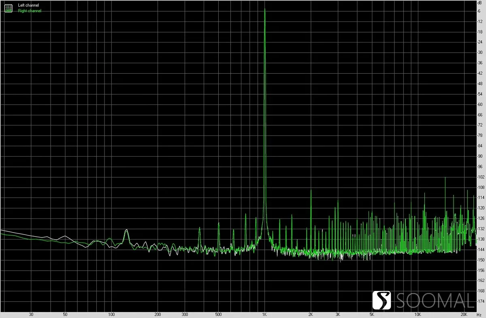486x318 pixels.
Task: Click the -108 dB amplitude axis label
Action: [481, 187]
